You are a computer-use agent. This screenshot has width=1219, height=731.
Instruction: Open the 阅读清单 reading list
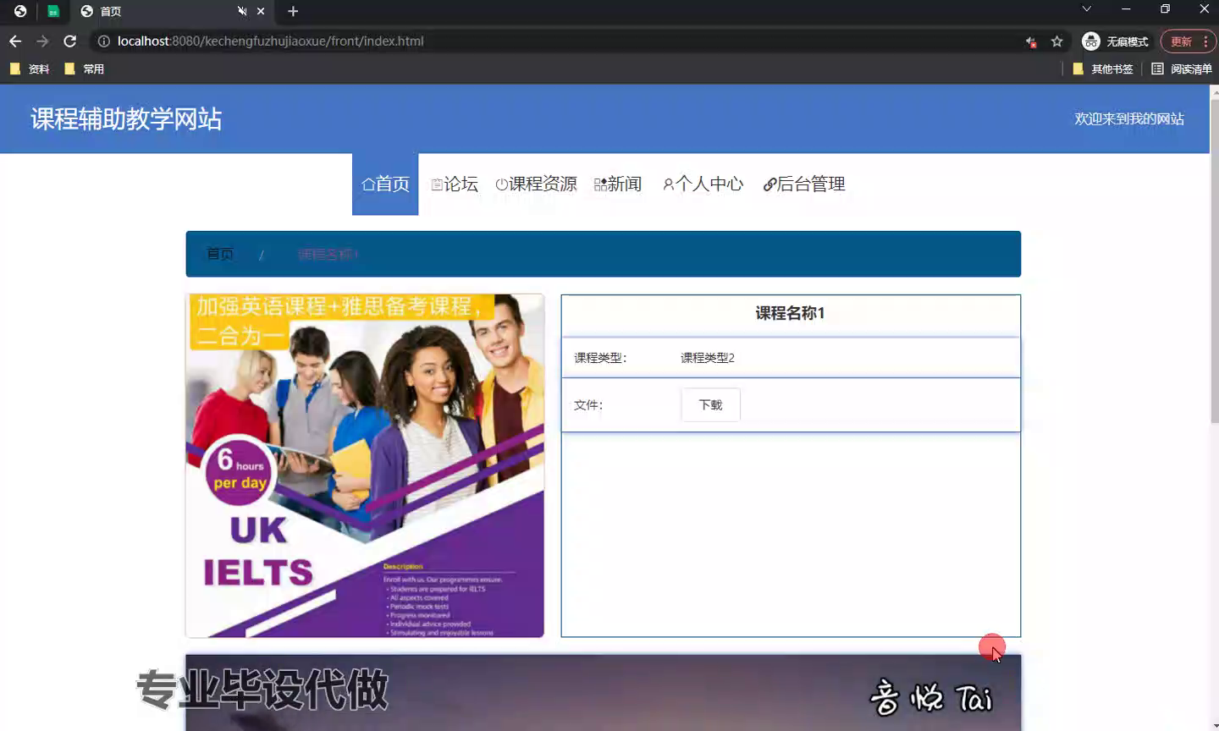click(x=1182, y=69)
